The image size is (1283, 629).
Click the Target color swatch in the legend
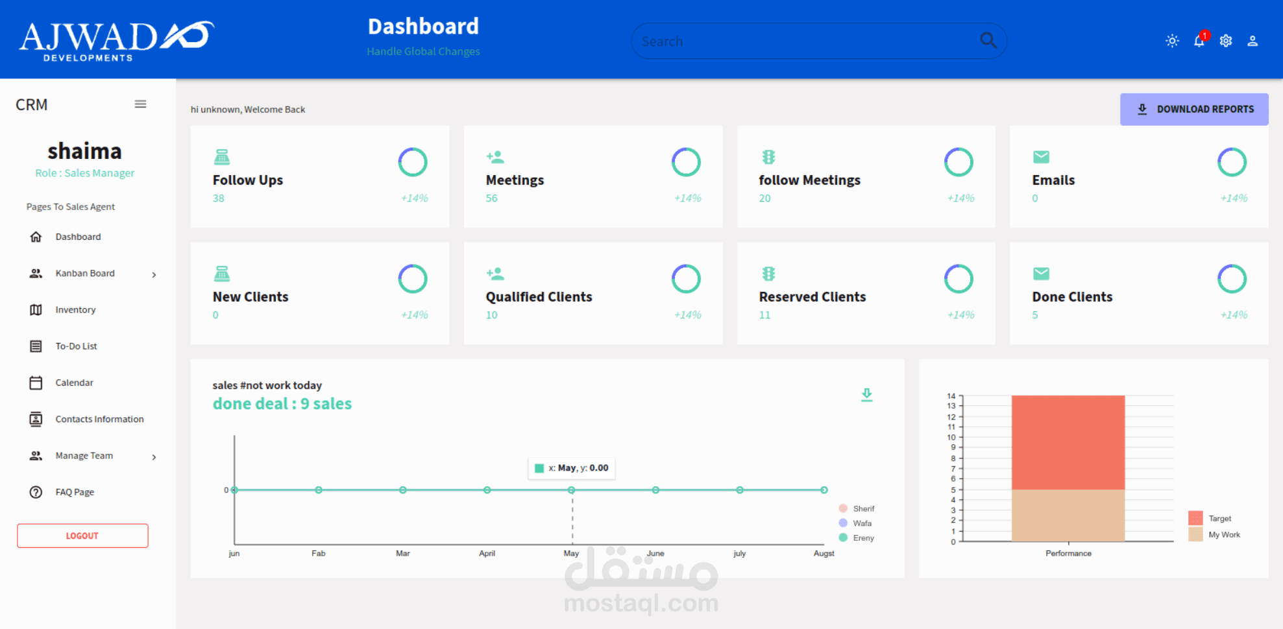[1196, 517]
